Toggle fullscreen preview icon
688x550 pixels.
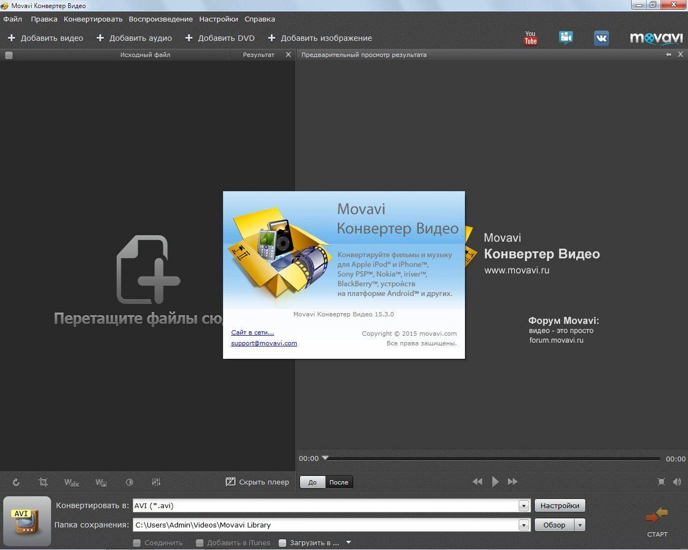pyautogui.click(x=661, y=482)
